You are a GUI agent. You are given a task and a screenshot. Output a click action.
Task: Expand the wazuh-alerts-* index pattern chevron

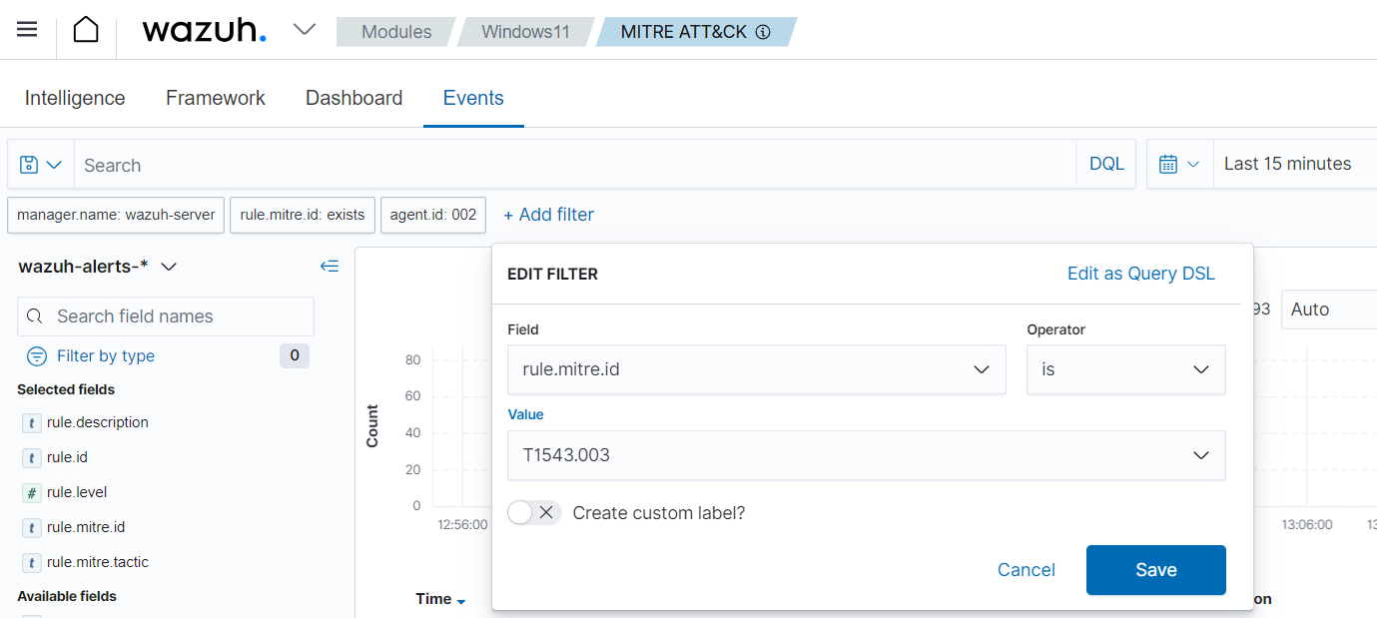point(169,267)
